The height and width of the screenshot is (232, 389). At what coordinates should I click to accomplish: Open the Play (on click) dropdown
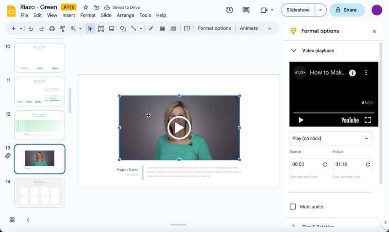(331, 138)
